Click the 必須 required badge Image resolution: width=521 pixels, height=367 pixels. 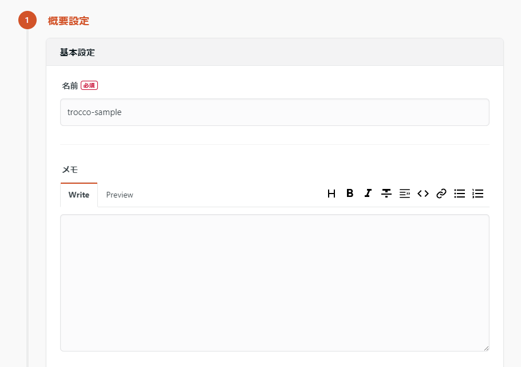[x=89, y=85]
